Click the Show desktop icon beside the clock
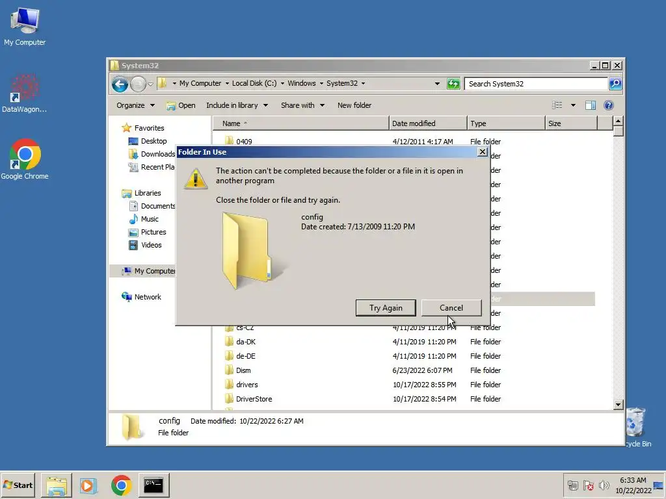Viewport: 666px width, 499px height. (x=659, y=485)
